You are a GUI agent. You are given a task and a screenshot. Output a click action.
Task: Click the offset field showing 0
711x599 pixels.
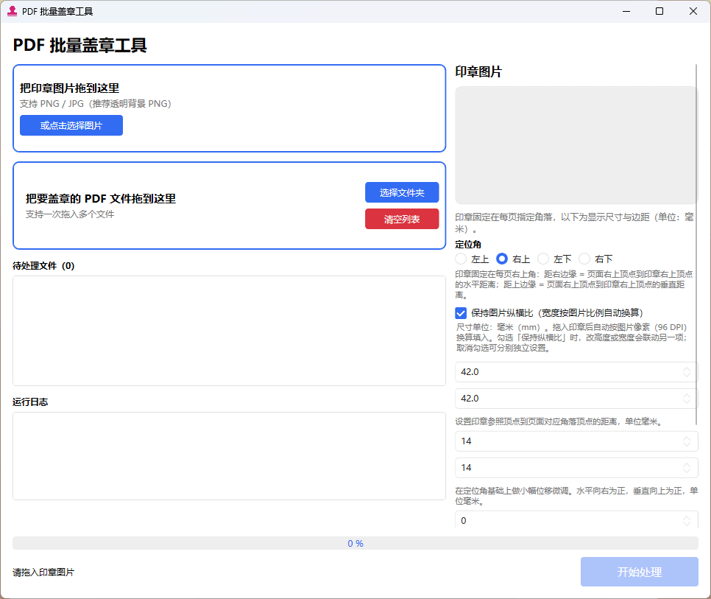pos(576,520)
